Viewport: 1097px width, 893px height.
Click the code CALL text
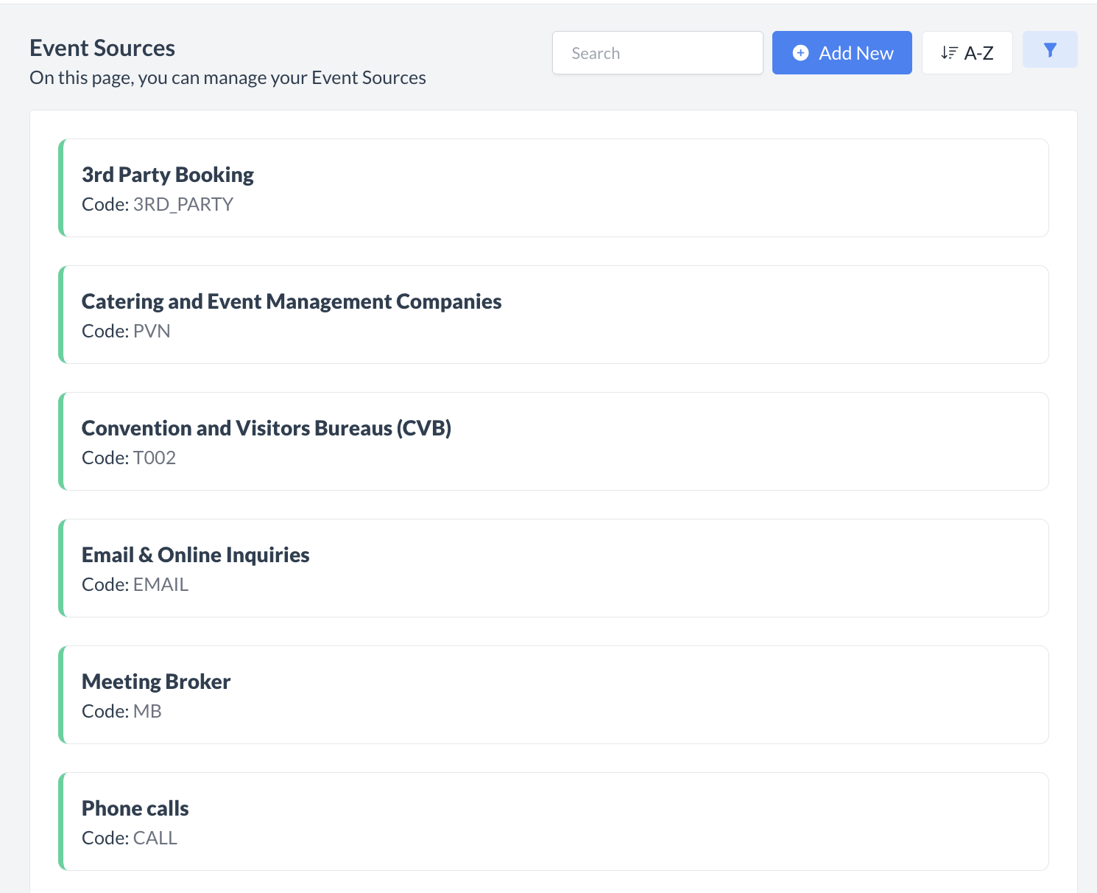pos(155,838)
